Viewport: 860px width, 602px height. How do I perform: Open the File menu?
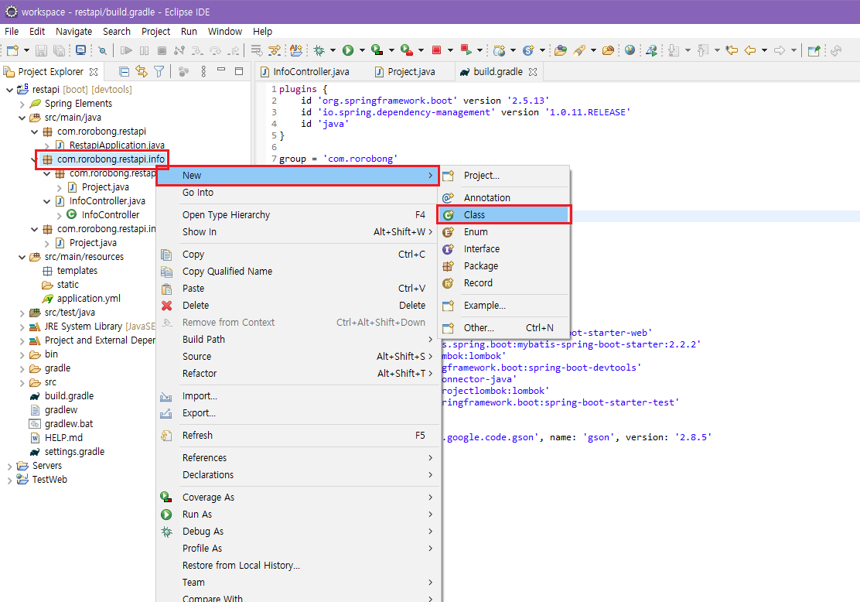(x=12, y=31)
